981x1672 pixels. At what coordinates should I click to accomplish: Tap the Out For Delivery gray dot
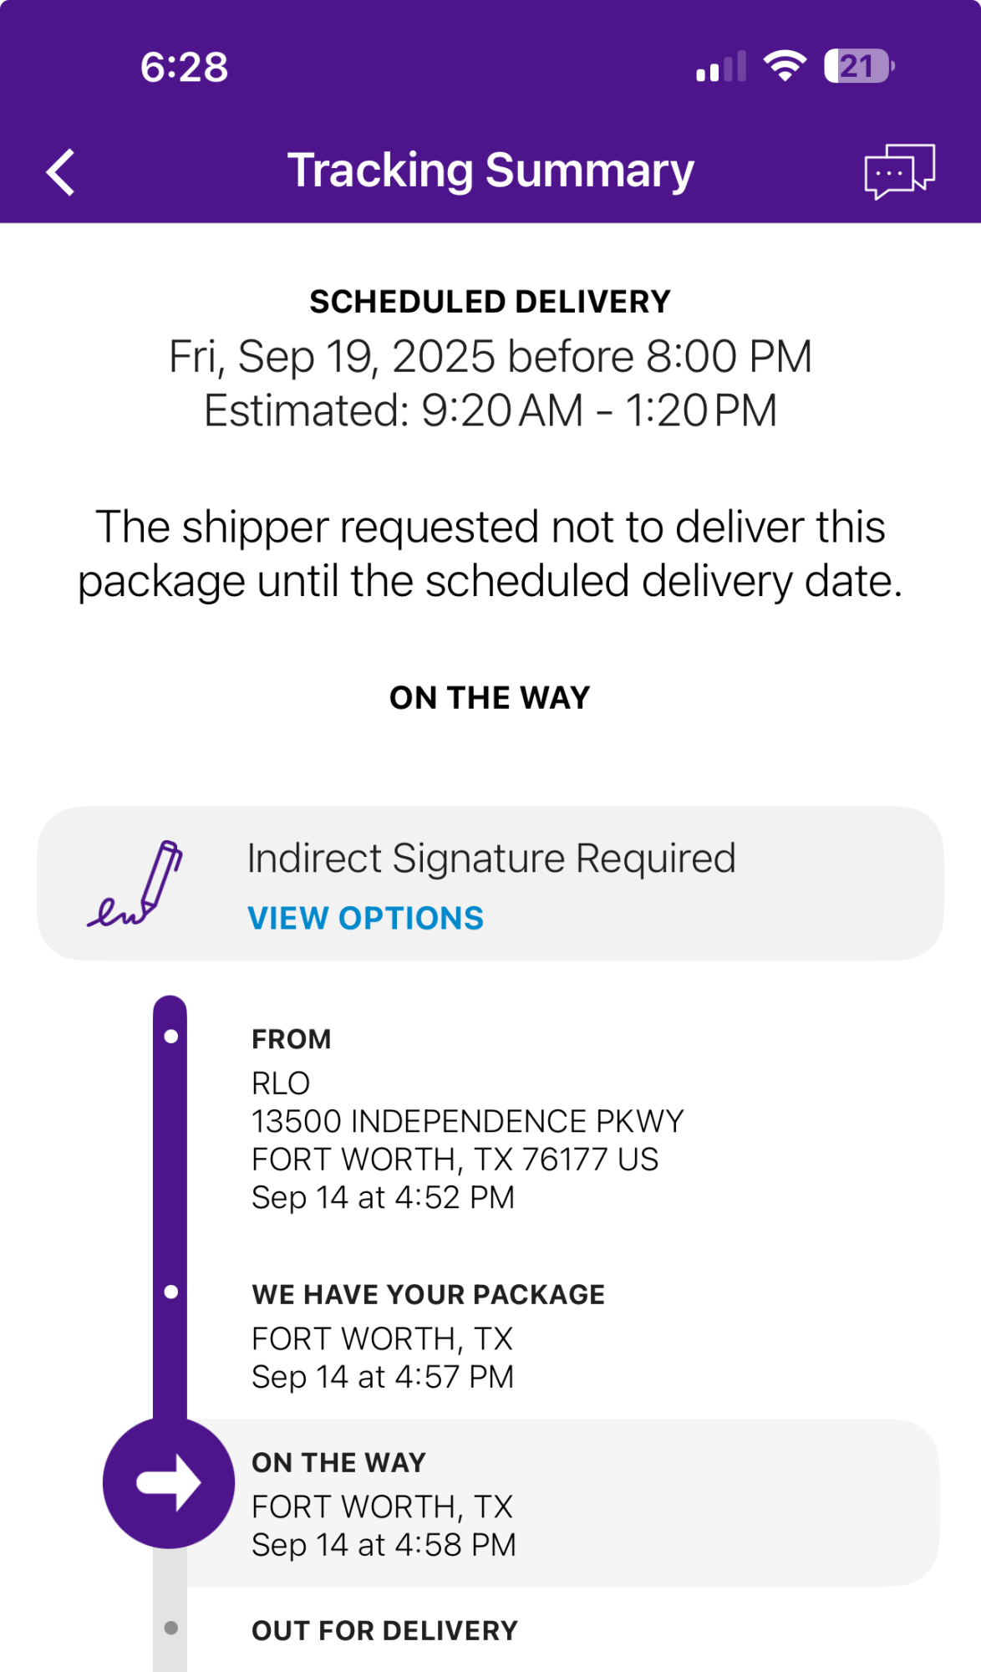tap(171, 1628)
